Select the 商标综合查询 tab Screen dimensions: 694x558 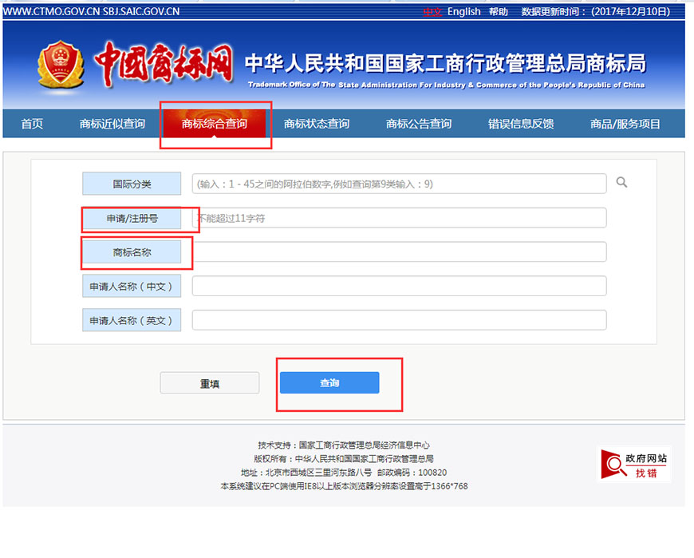click(215, 124)
